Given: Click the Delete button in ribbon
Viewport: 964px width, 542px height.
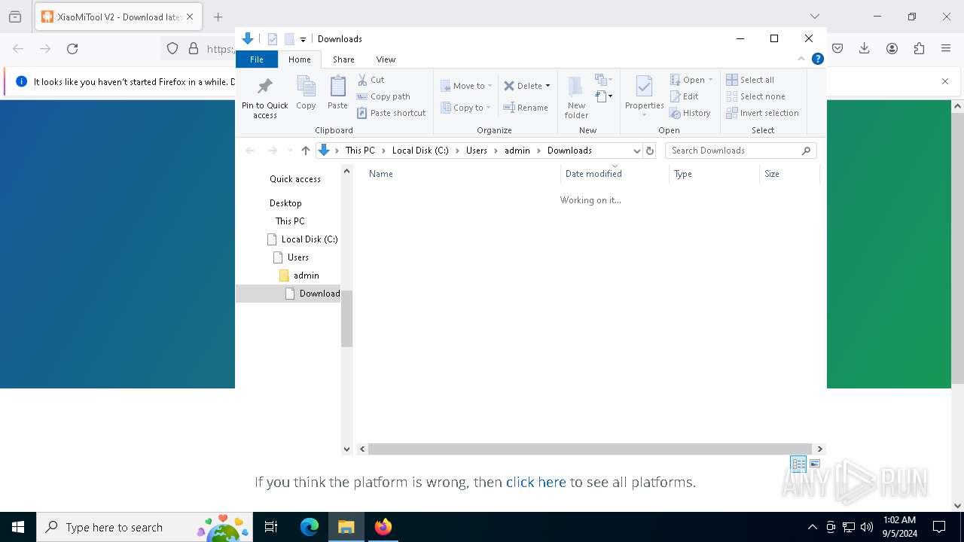Looking at the screenshot, I should tap(522, 86).
